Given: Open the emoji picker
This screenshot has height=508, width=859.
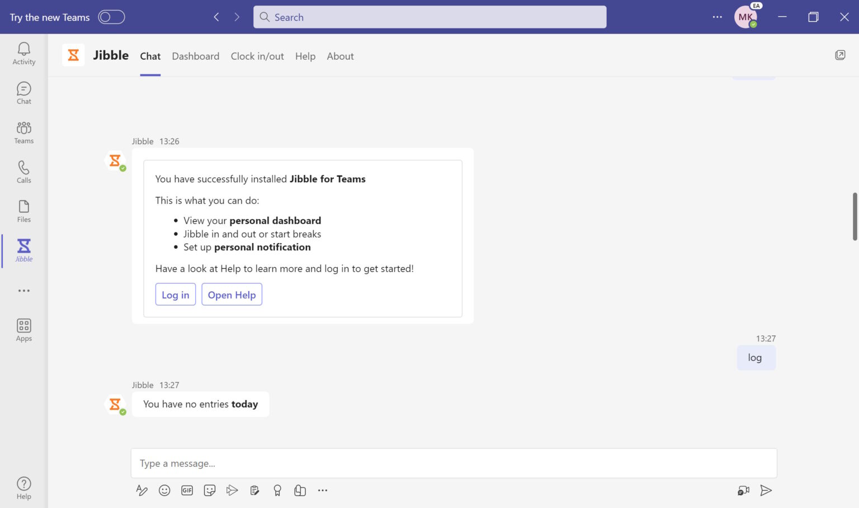Looking at the screenshot, I should pyautogui.click(x=164, y=490).
